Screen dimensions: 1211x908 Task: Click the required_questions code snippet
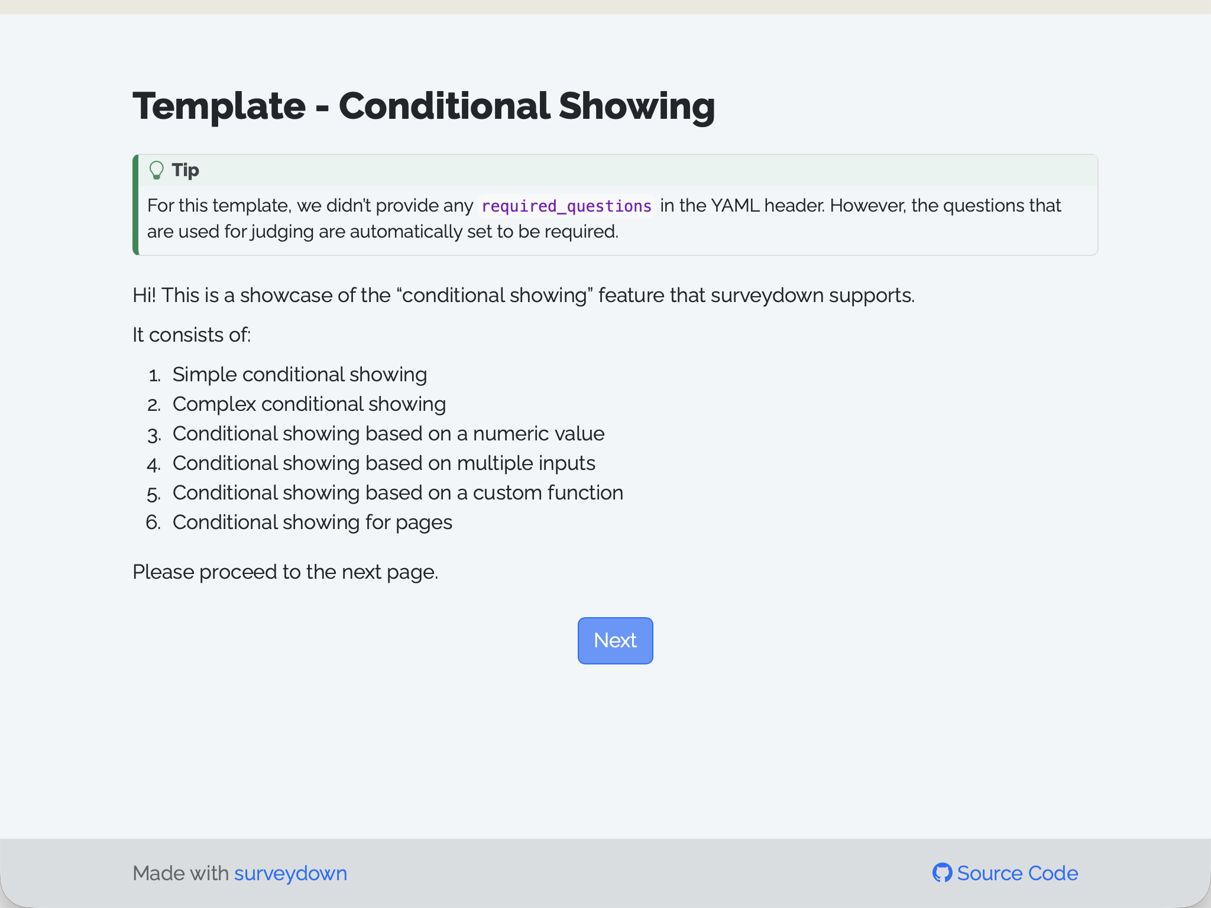click(566, 206)
